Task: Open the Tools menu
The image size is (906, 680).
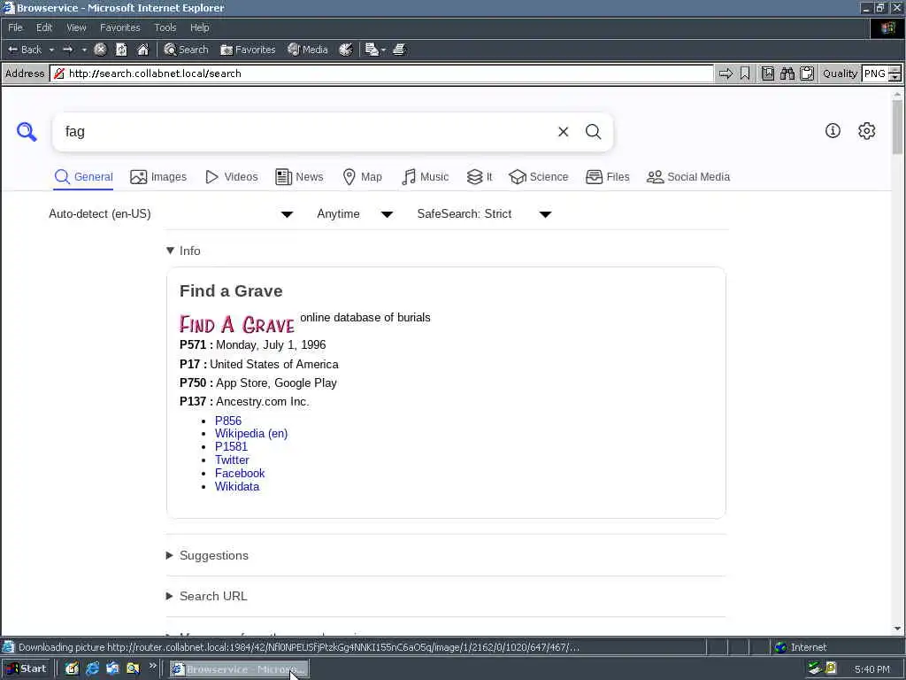Action: [165, 27]
